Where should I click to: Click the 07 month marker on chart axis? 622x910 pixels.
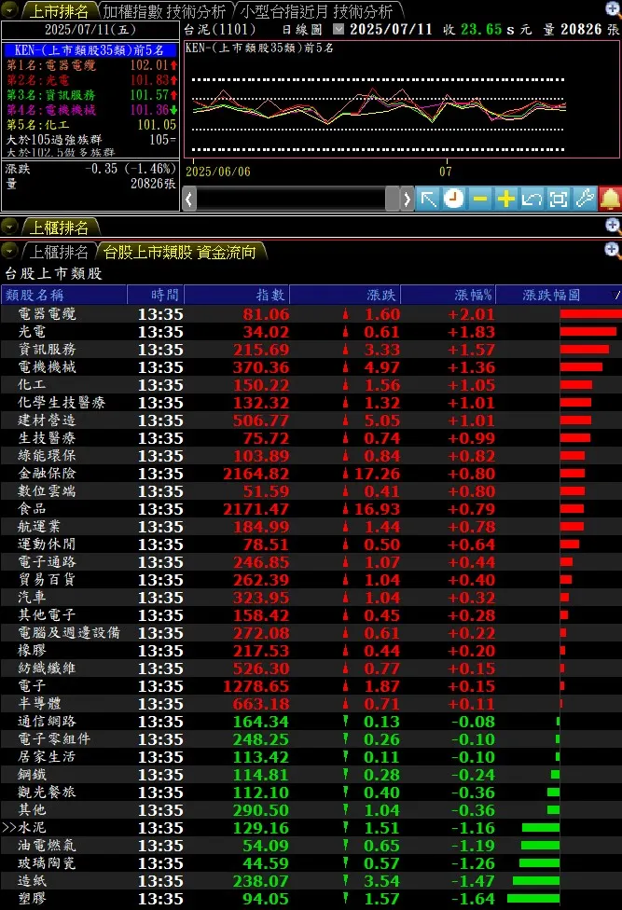[x=445, y=172]
